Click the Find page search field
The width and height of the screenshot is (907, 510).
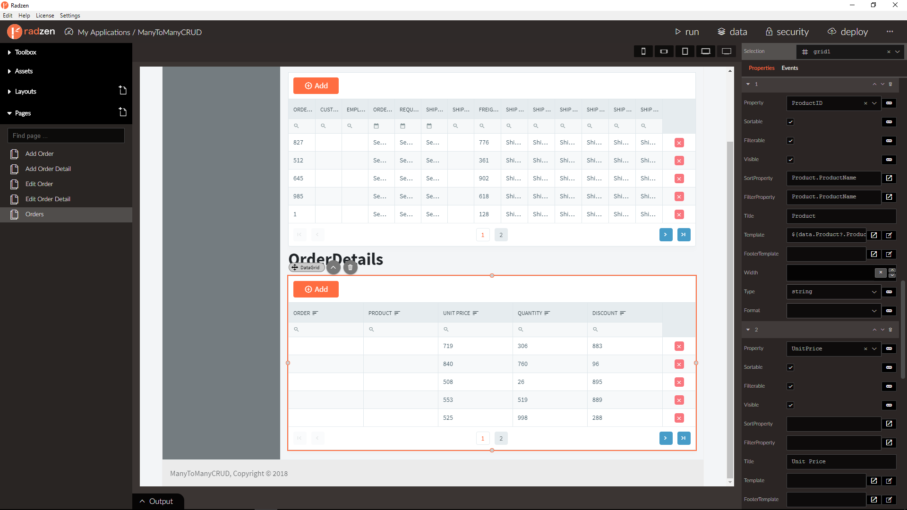click(66, 136)
